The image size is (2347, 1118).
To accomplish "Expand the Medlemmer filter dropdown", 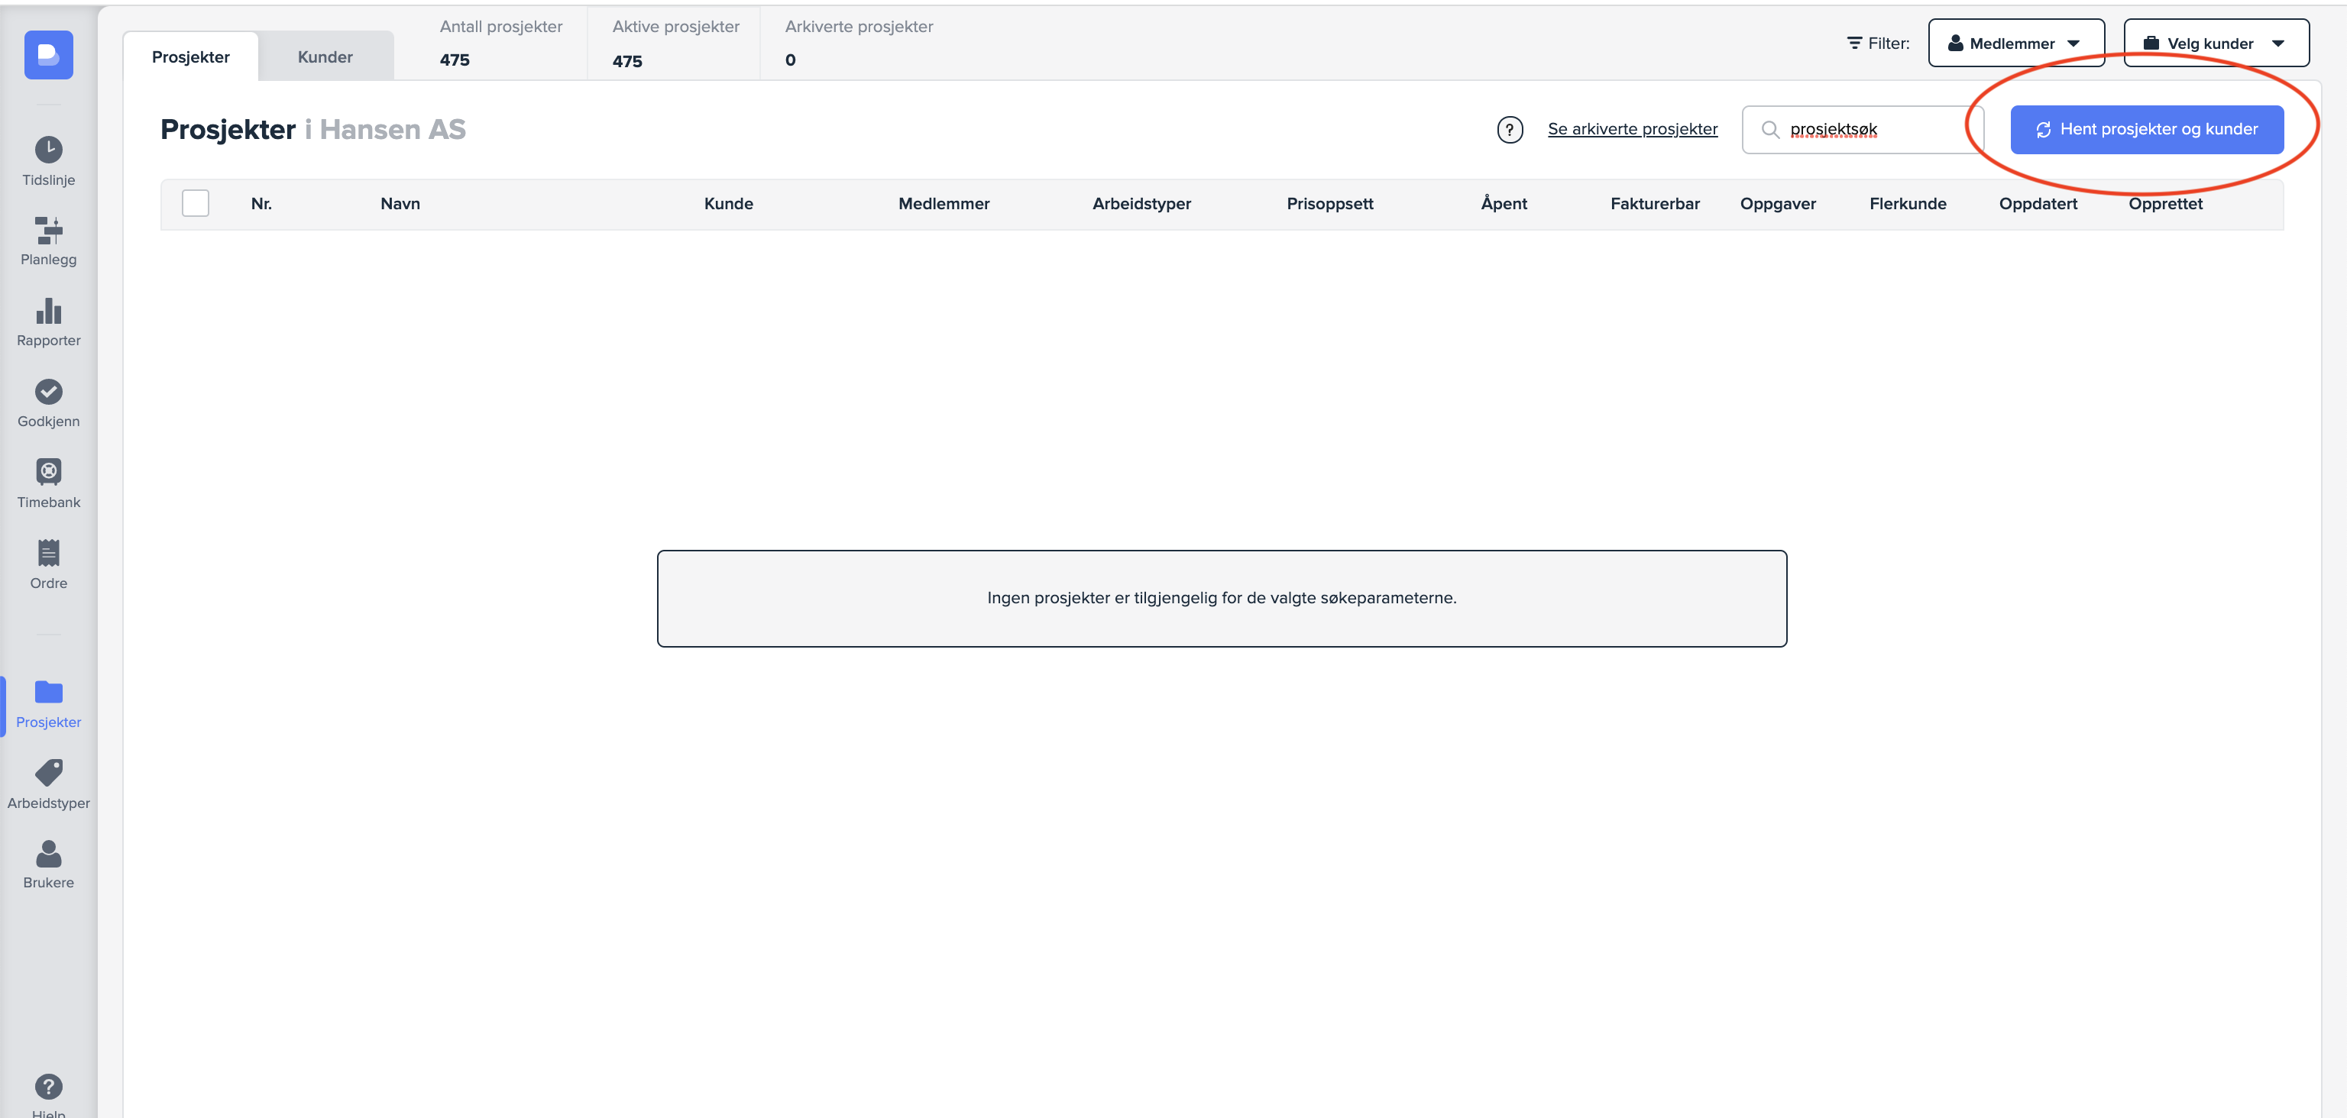I will [2015, 43].
